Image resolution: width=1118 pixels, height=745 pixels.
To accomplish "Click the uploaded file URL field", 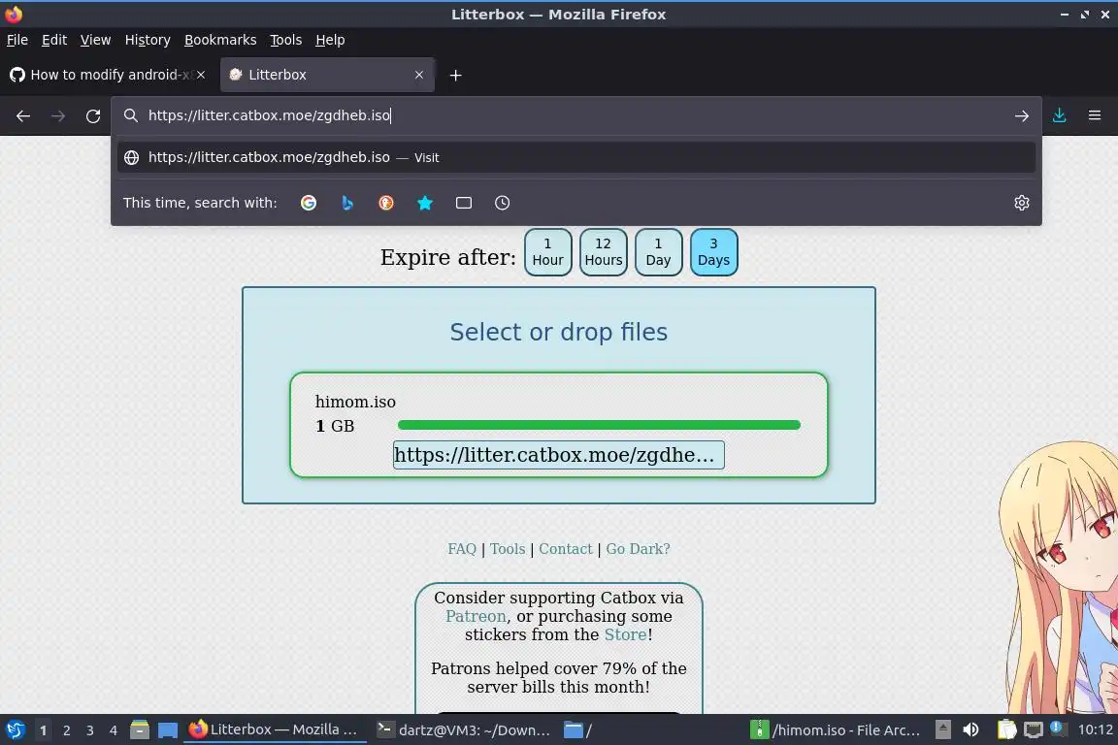I will tap(559, 455).
